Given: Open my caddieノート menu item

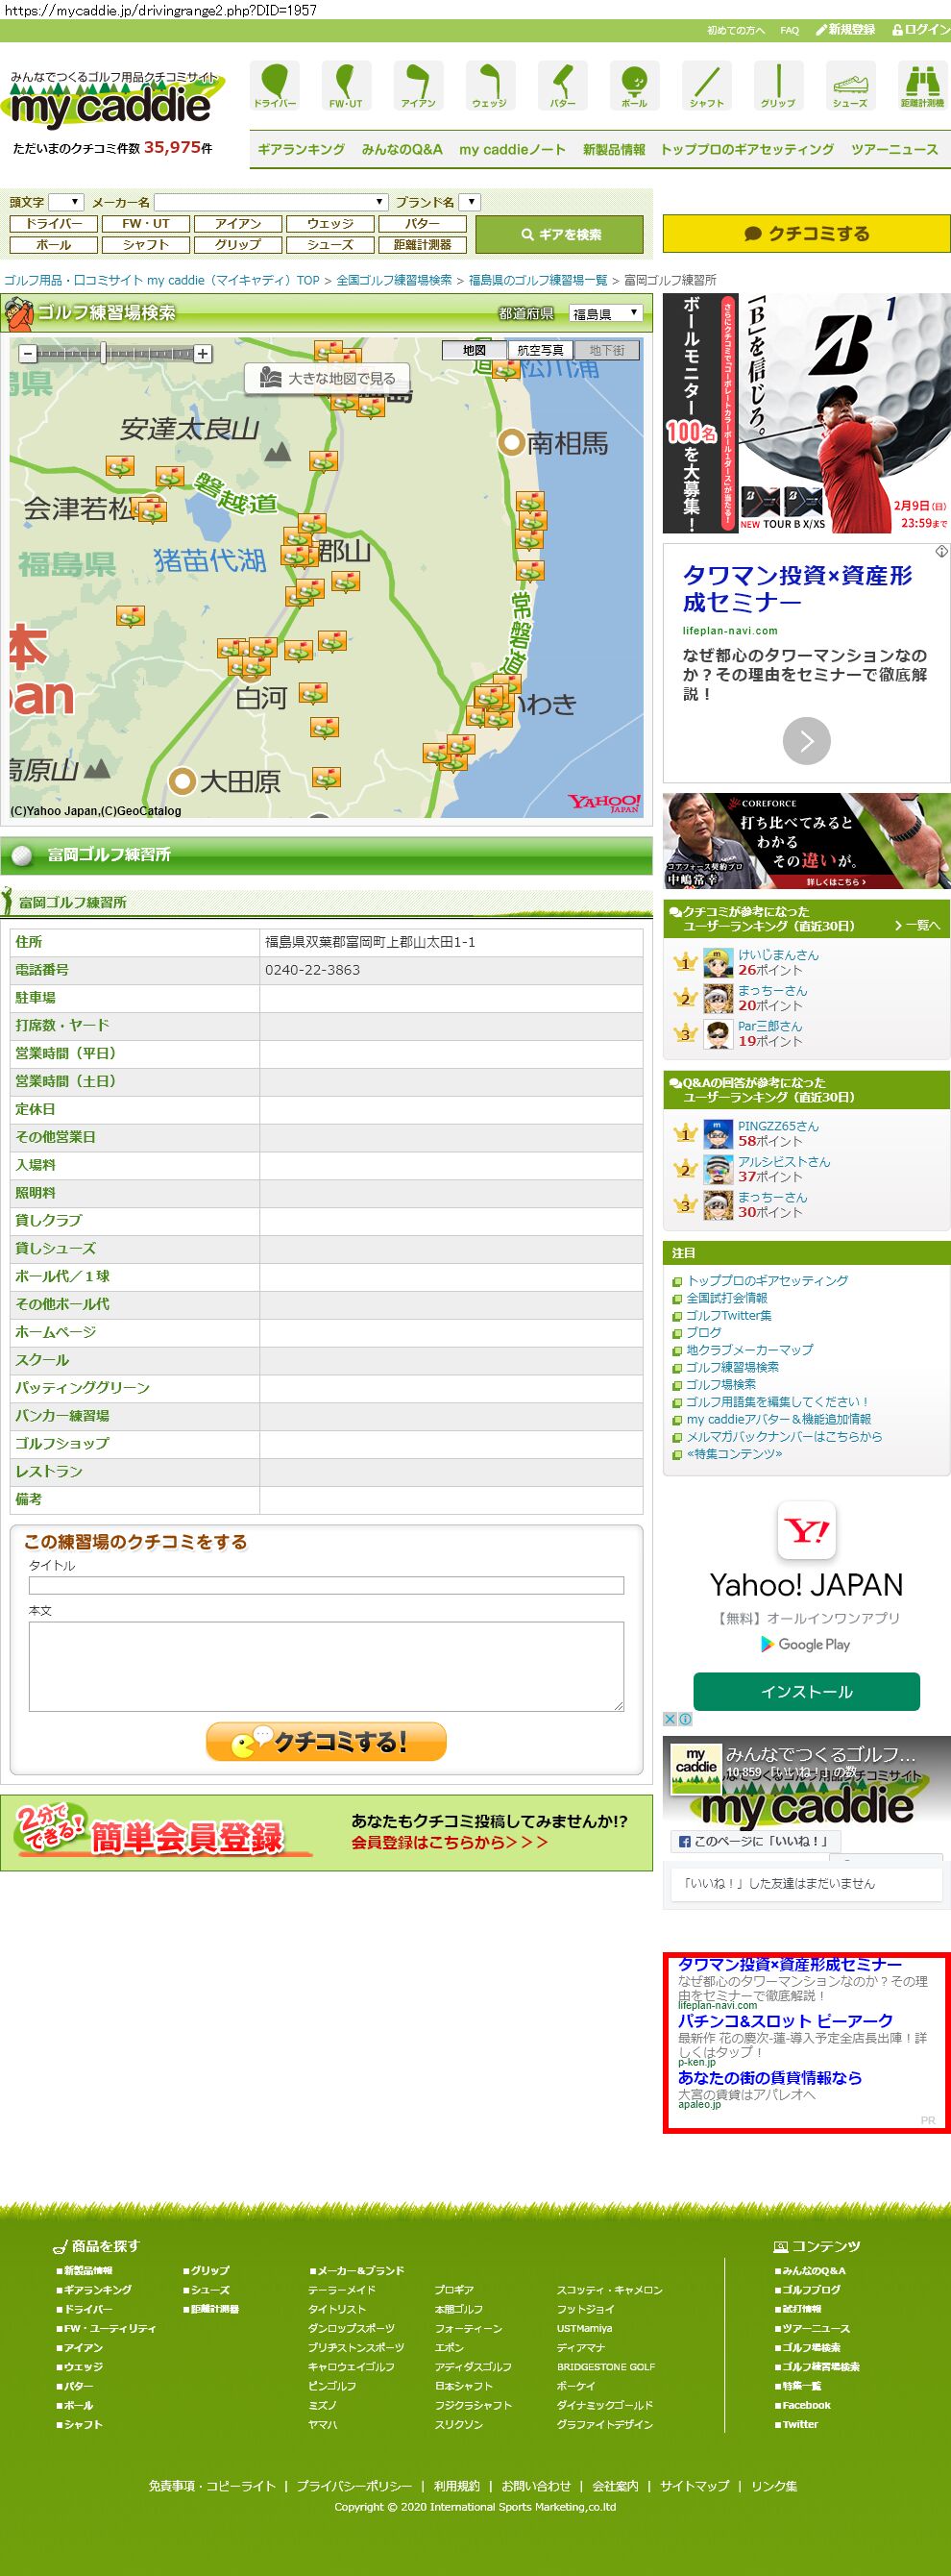Looking at the screenshot, I should (x=512, y=149).
